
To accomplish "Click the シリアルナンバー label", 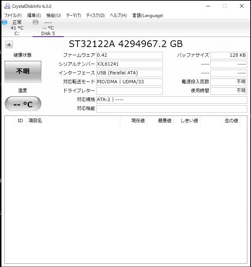I will pyautogui.click(x=77, y=64).
